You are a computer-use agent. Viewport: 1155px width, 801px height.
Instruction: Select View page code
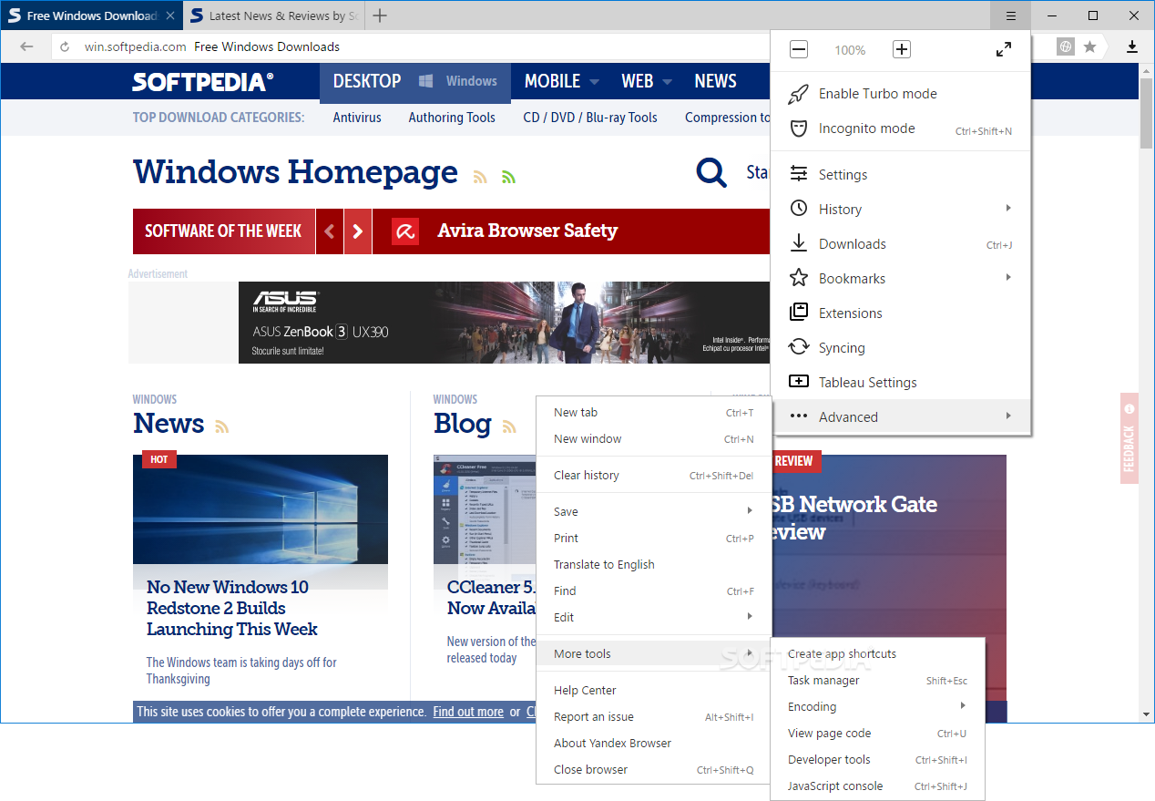[x=877, y=734]
